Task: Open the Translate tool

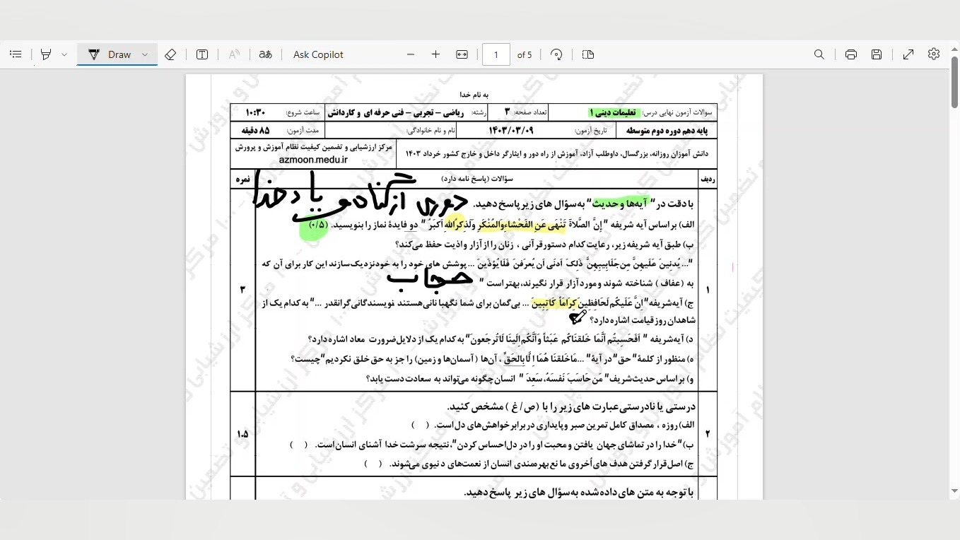Action: click(x=265, y=54)
